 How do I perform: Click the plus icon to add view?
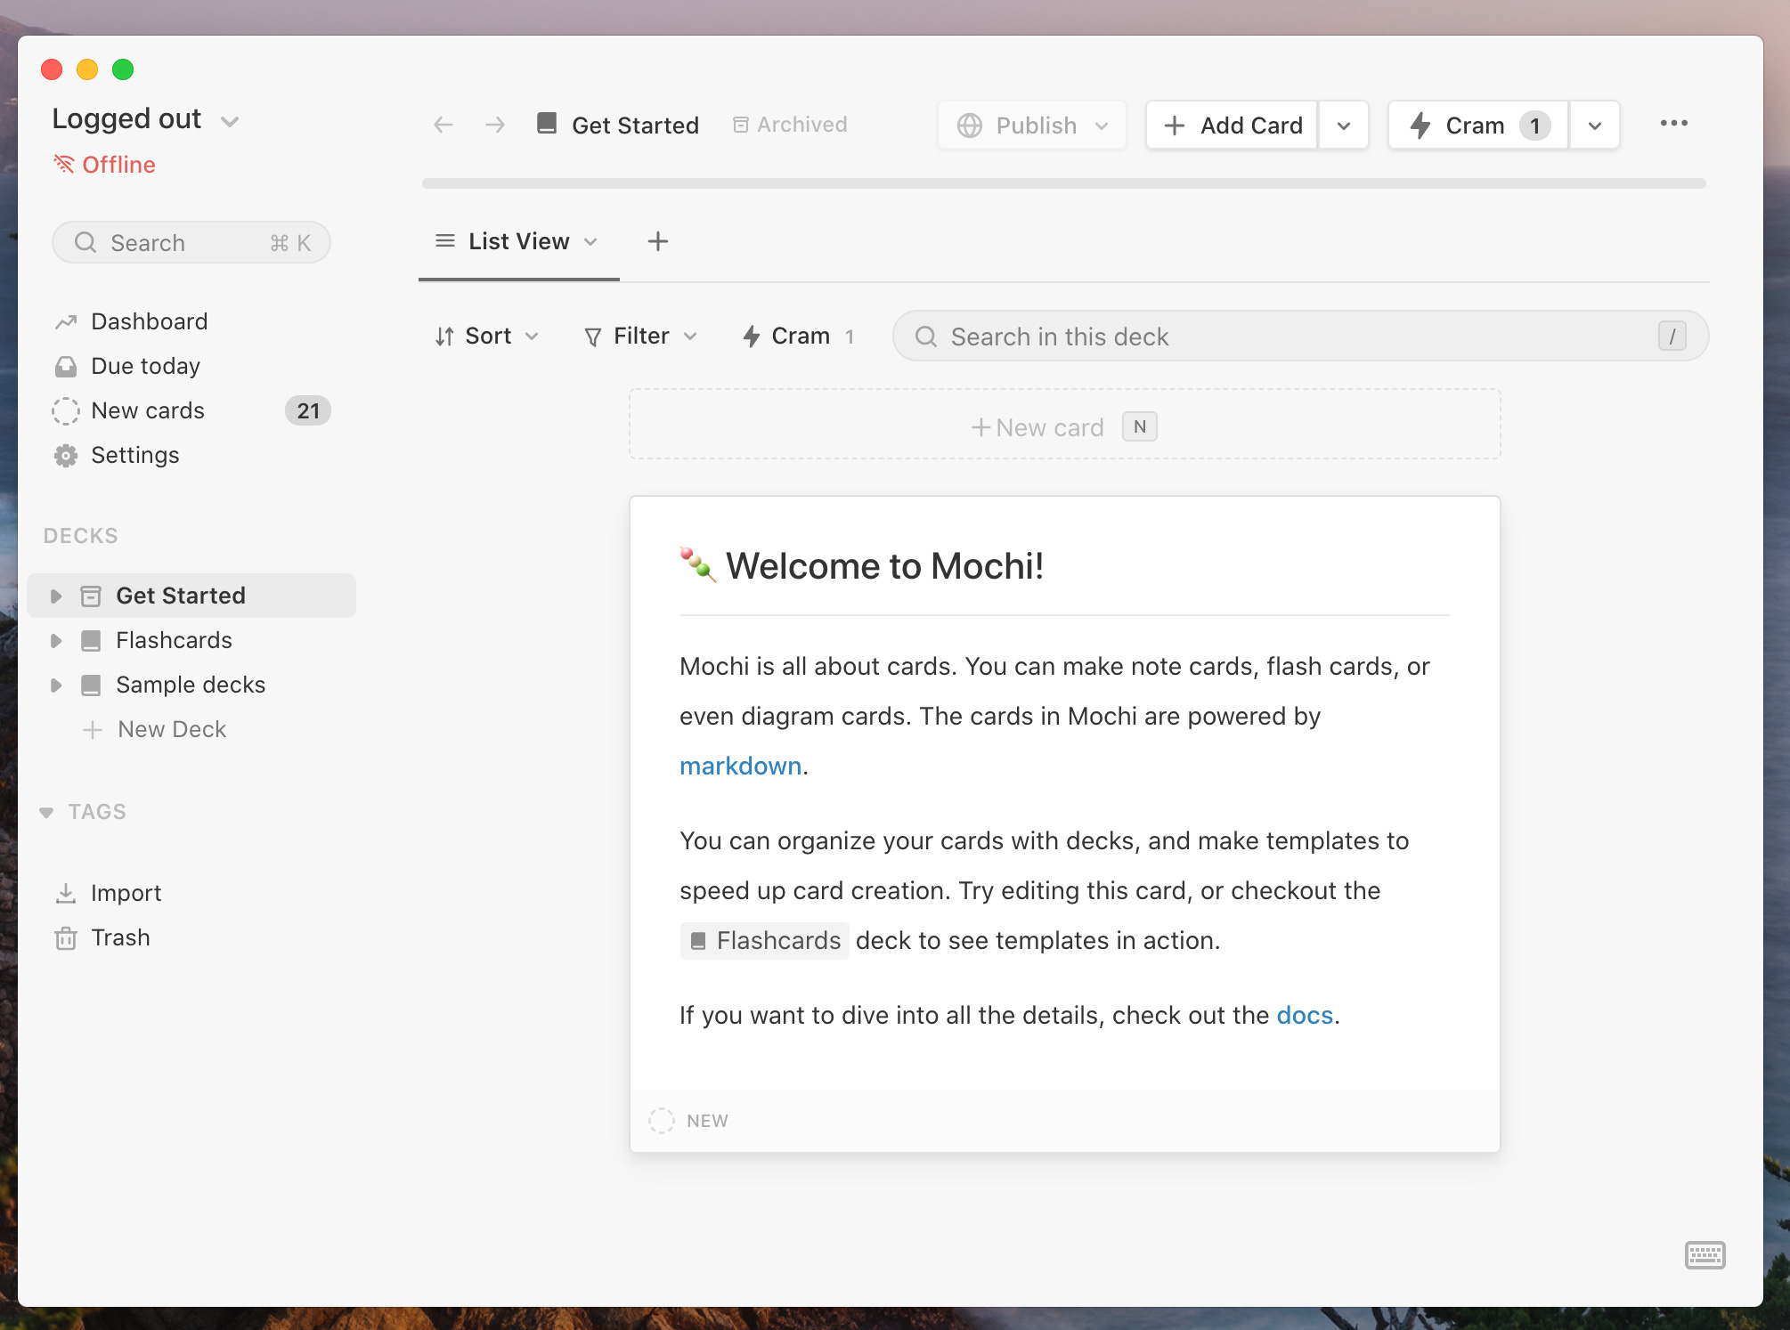coord(657,241)
